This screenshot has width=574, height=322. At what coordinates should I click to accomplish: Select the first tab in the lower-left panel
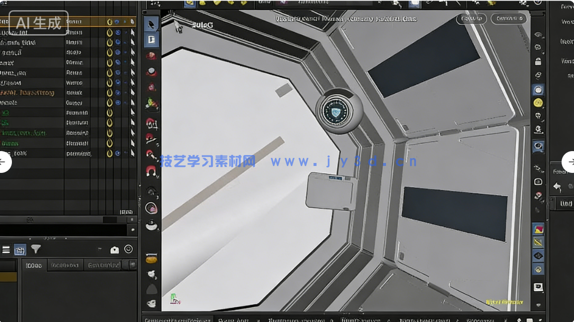click(x=34, y=266)
